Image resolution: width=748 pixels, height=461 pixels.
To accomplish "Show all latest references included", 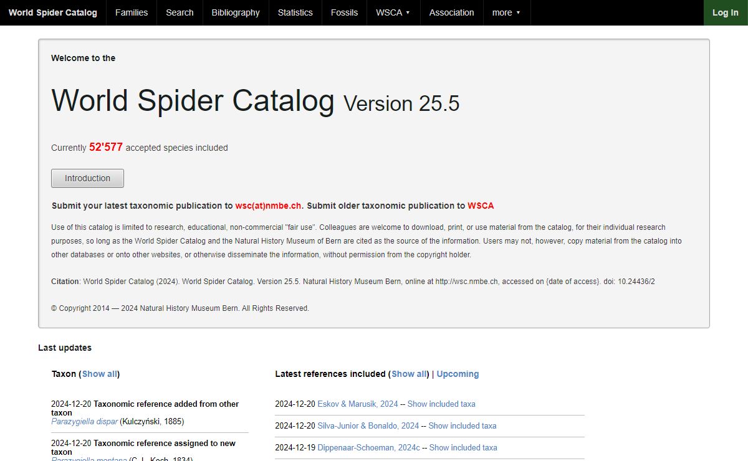I will click(x=410, y=374).
